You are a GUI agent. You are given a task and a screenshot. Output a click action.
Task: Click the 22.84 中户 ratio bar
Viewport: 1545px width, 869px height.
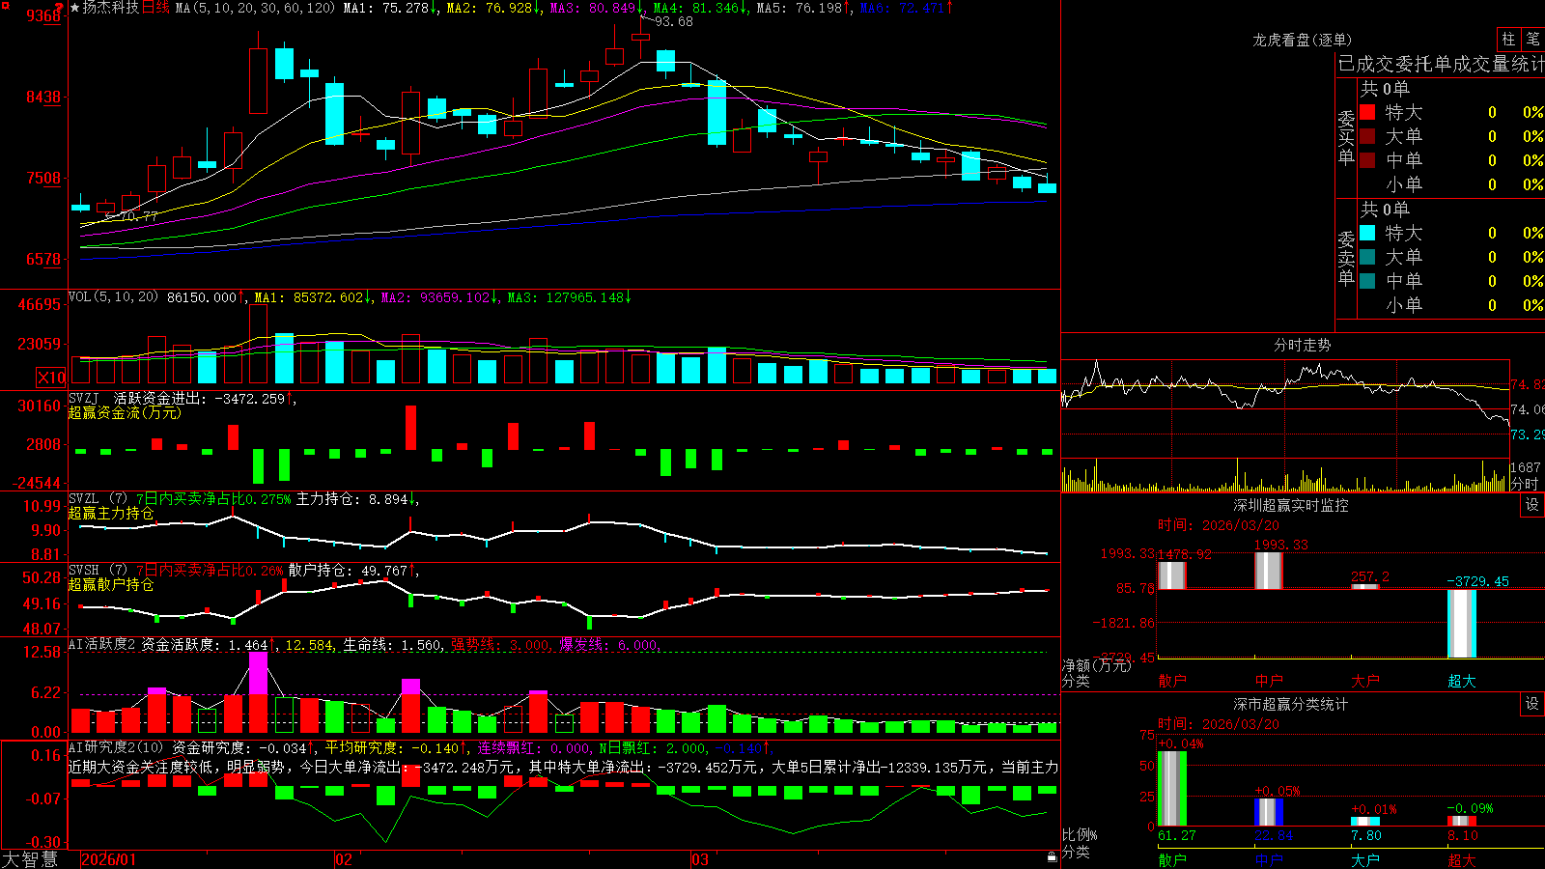tap(1269, 812)
